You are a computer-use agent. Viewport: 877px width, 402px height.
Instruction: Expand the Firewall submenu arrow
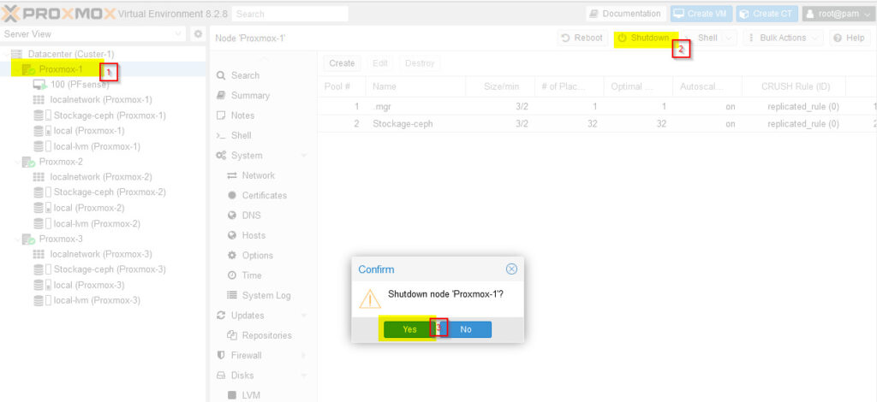click(x=304, y=355)
